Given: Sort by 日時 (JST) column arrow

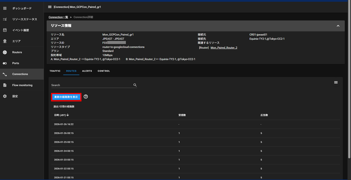Looking at the screenshot, I should coord(68,115).
